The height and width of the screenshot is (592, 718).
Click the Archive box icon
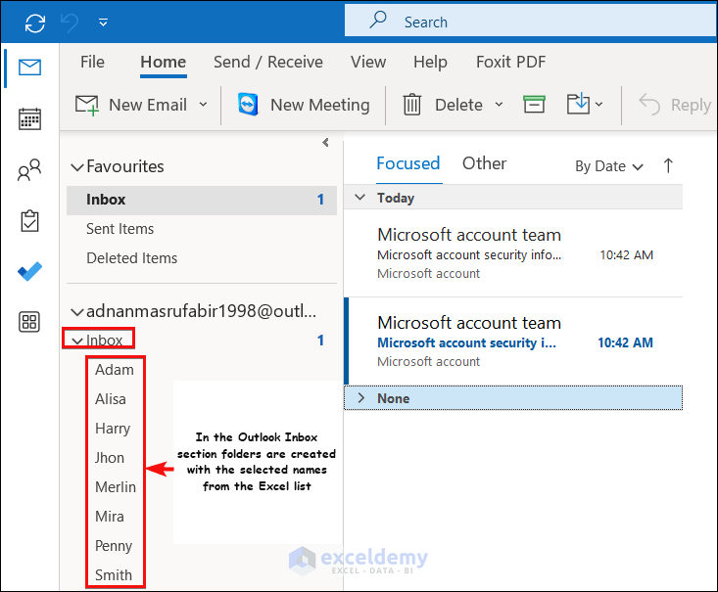(x=534, y=105)
